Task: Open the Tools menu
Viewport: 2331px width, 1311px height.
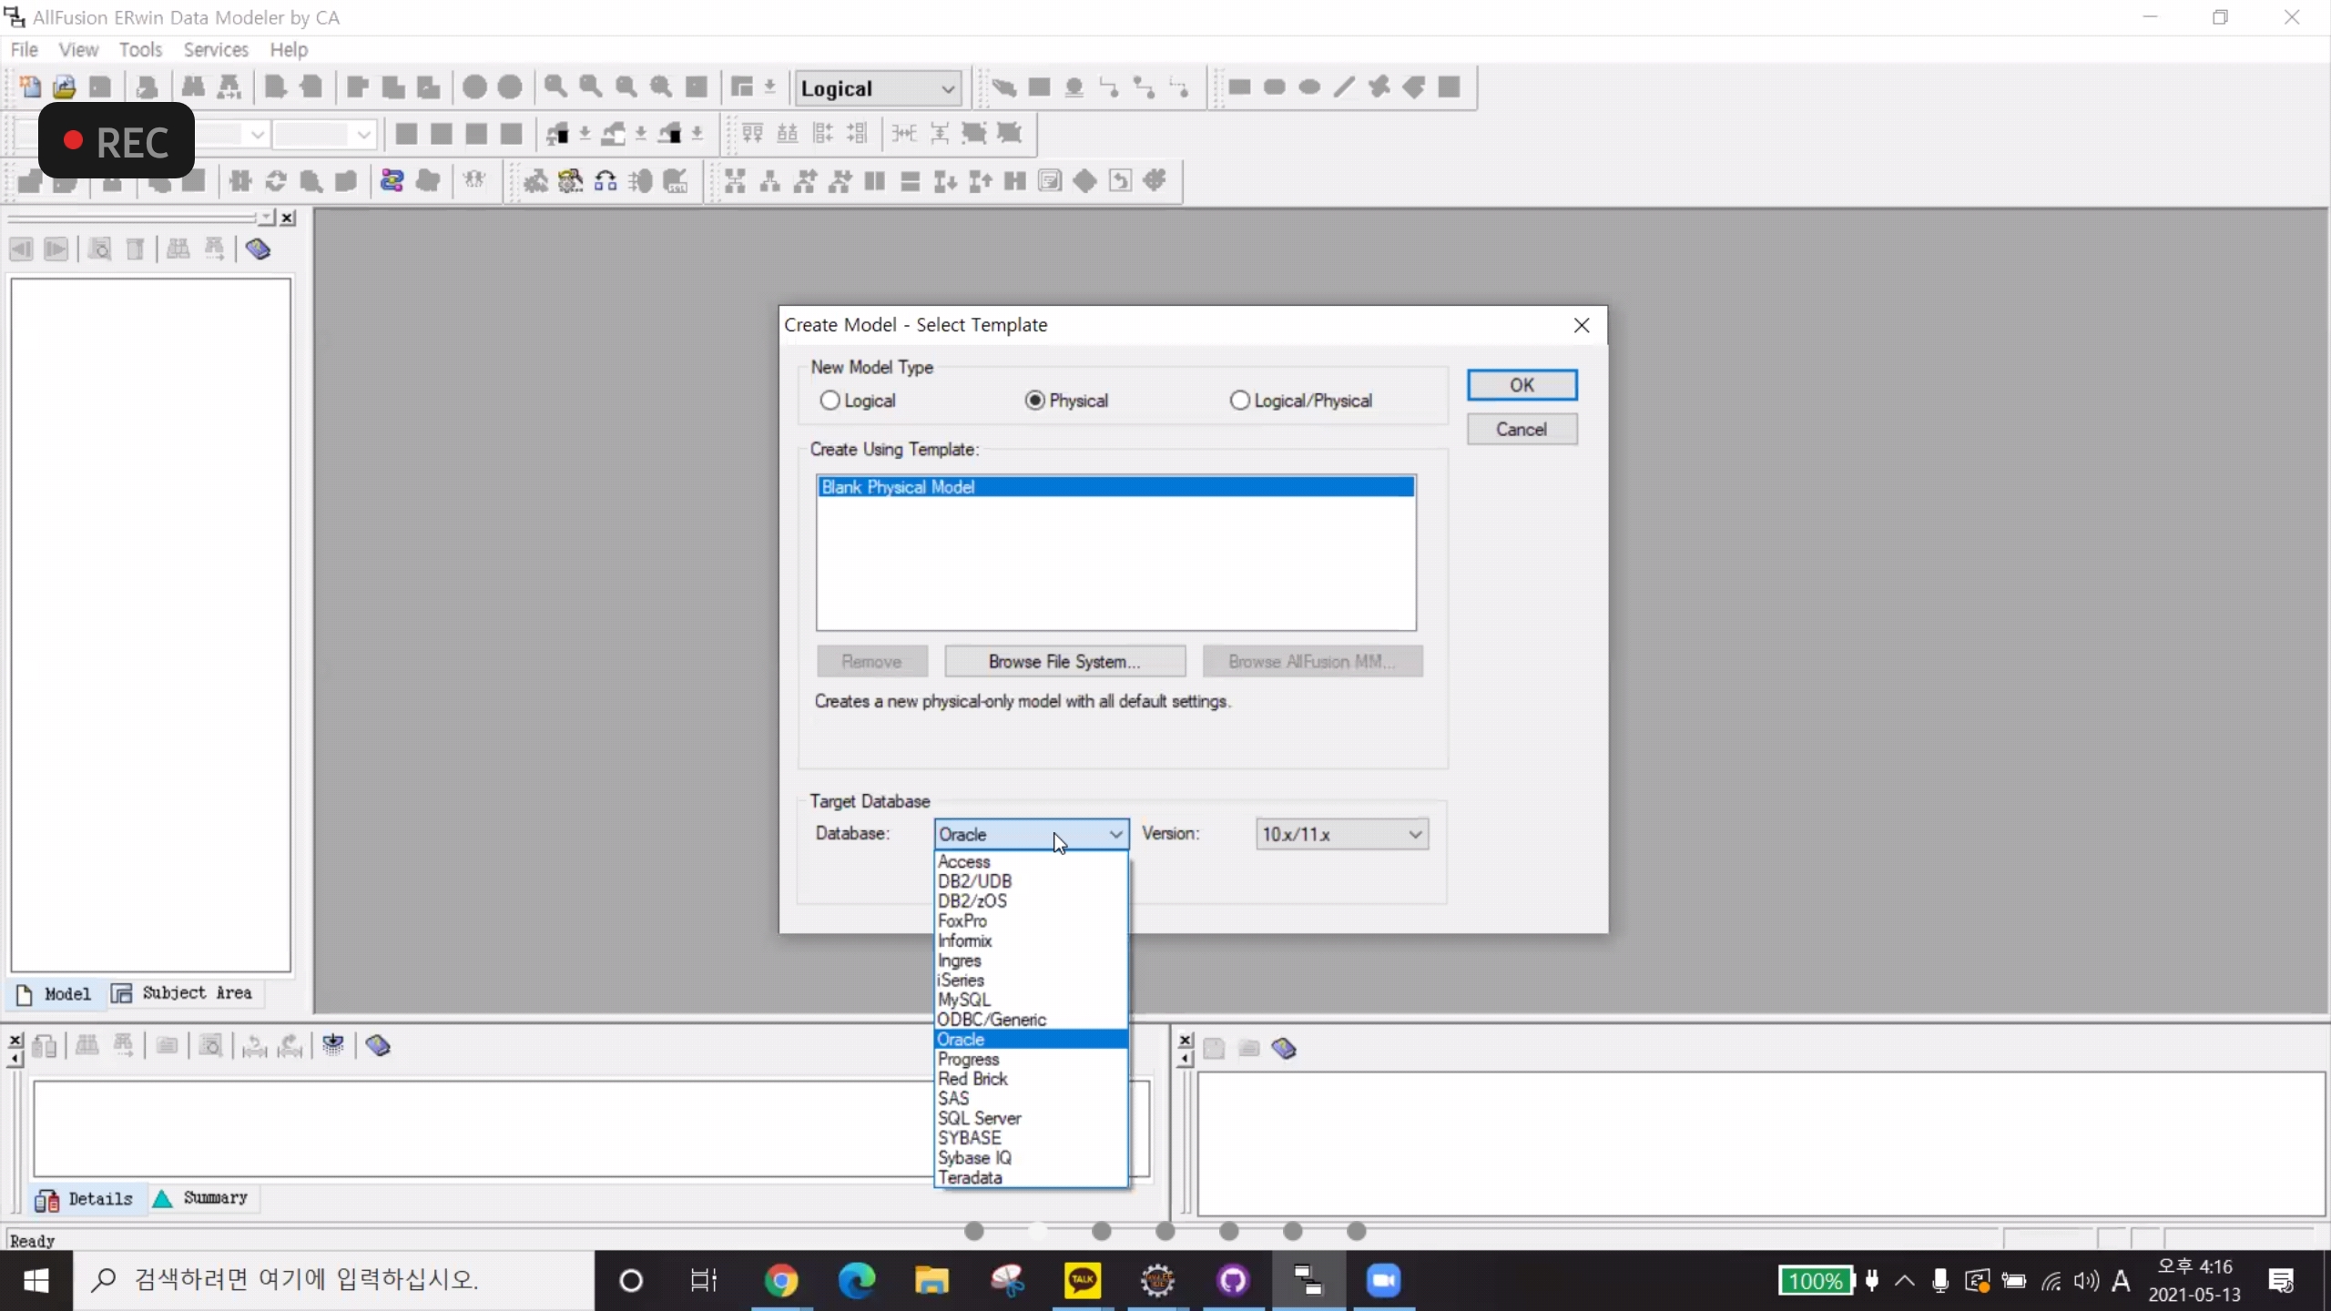Action: point(140,49)
